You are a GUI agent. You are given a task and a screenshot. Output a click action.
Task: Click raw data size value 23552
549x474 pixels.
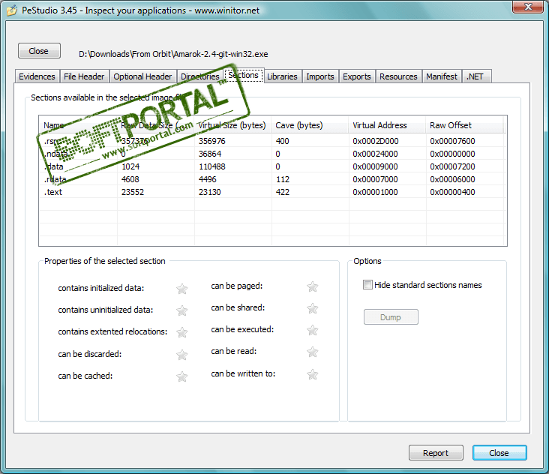point(133,192)
